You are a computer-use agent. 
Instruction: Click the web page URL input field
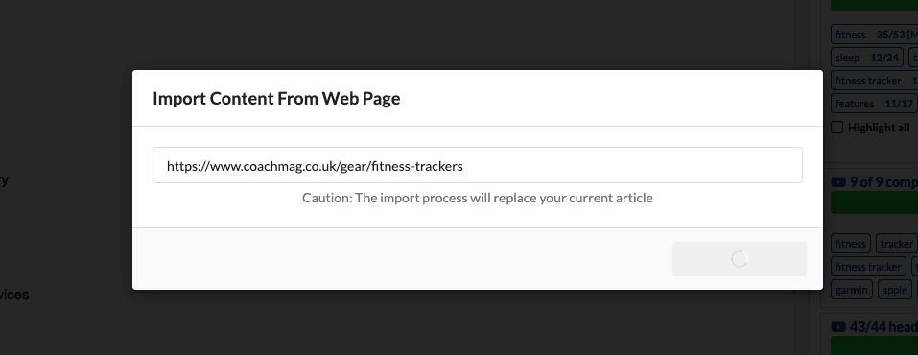(x=477, y=165)
